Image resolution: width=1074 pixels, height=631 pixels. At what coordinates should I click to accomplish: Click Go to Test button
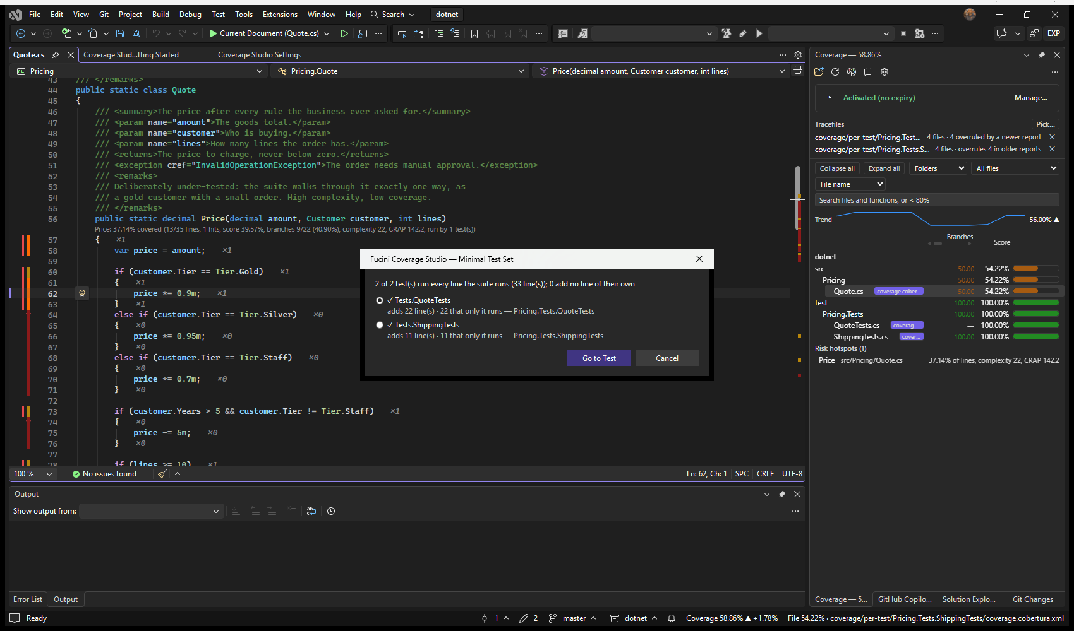[x=599, y=358]
